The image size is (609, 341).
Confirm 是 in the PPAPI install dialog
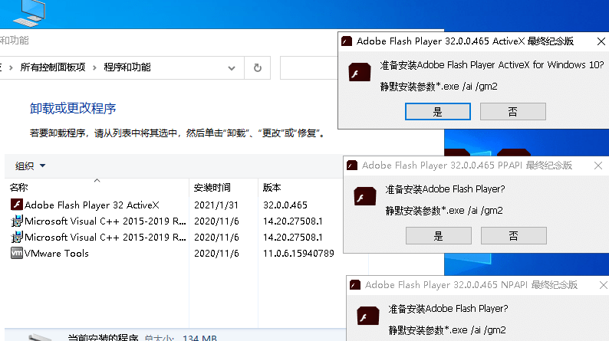pos(439,236)
